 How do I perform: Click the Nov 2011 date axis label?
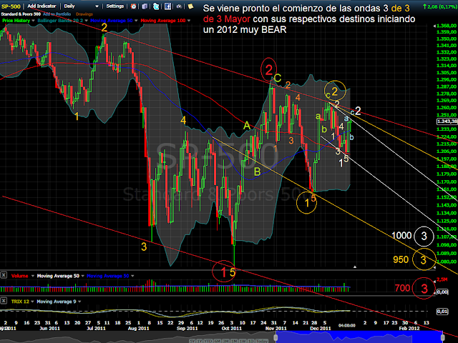276,329
